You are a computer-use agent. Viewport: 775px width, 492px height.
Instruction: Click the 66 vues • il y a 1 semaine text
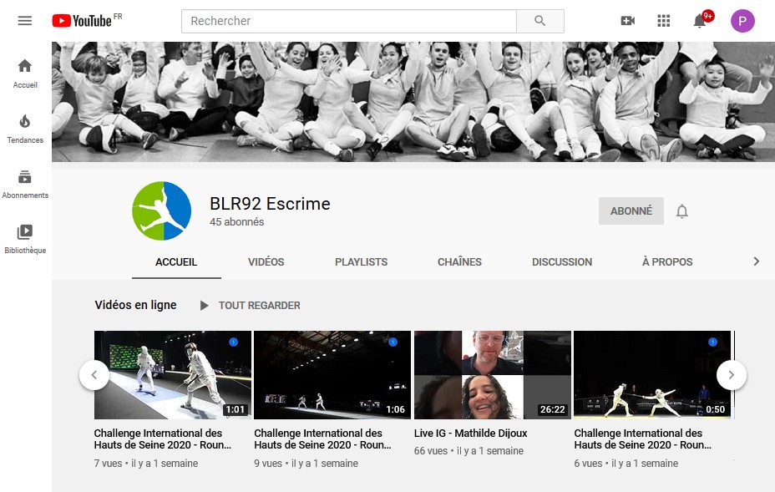point(469,451)
